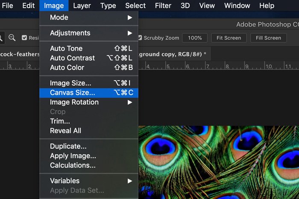Enable the Scrubby Zoom checkbox
Viewport: 299px width, 199px height.
[x=140, y=38]
